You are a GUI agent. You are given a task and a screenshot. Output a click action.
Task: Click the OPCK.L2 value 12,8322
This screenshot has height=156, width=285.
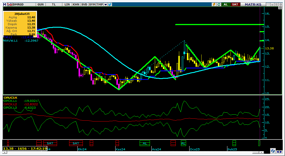pos(31,104)
